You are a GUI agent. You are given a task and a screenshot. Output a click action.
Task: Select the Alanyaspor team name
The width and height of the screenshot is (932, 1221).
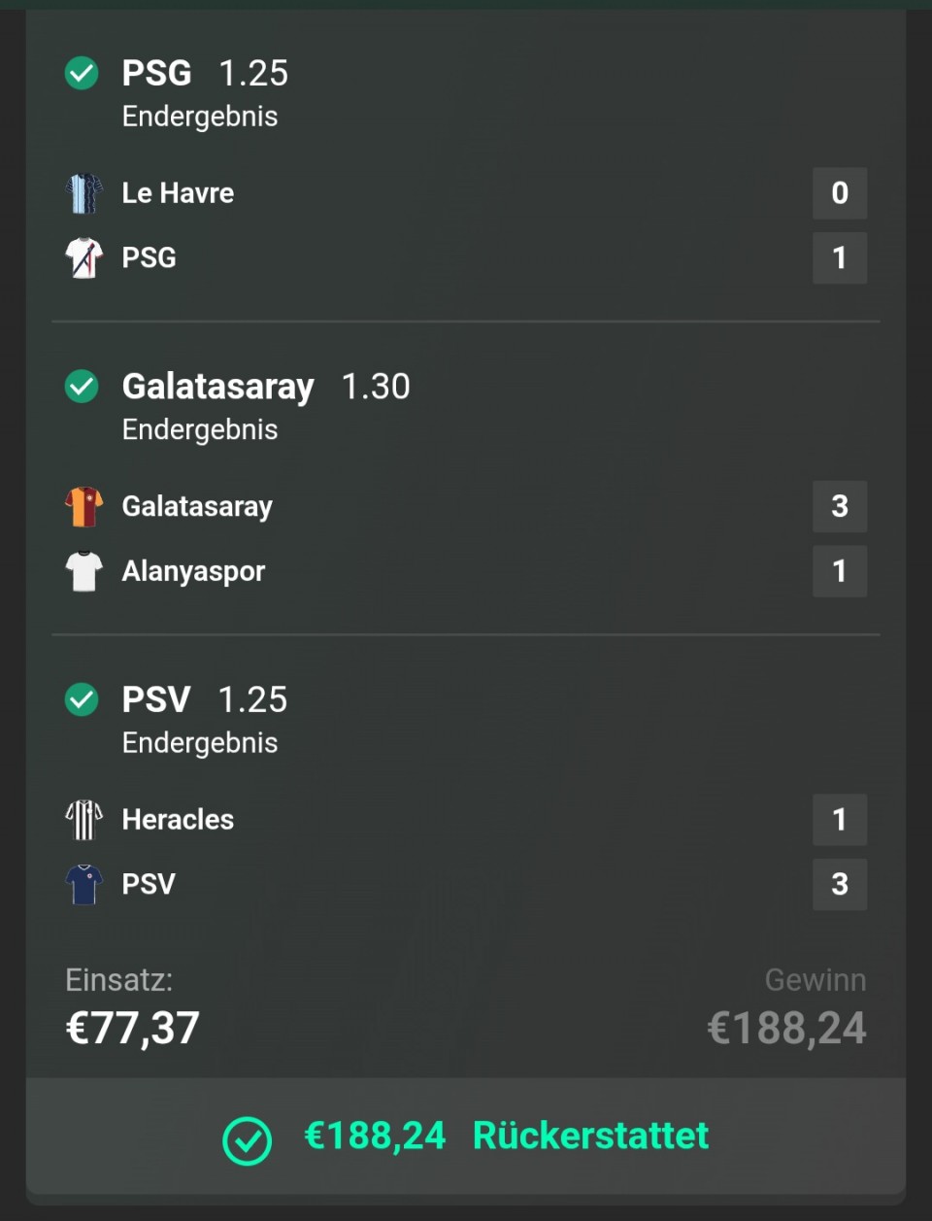(193, 571)
